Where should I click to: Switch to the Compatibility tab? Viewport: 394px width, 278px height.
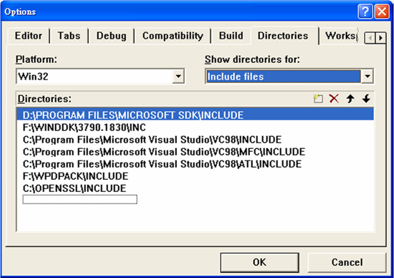173,36
